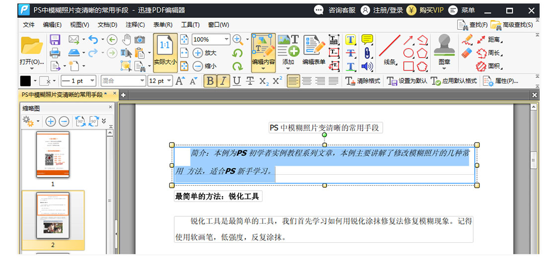Click 购买VIP in title bar
556x273 pixels.
425,10
